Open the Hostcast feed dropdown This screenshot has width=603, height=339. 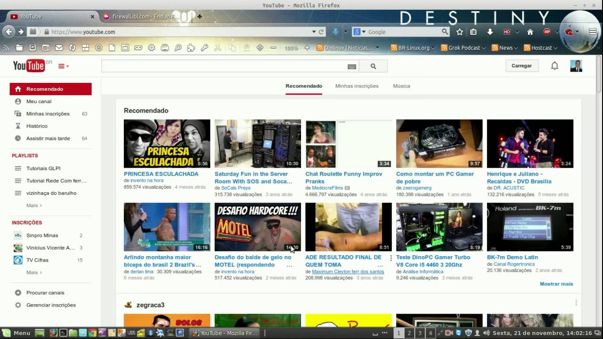click(x=541, y=48)
